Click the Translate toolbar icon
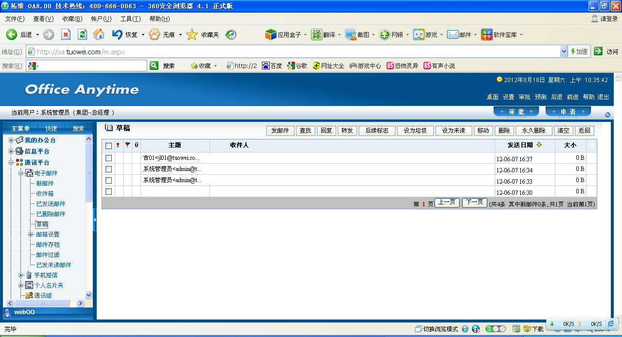The height and width of the screenshot is (337, 622). pos(317,34)
